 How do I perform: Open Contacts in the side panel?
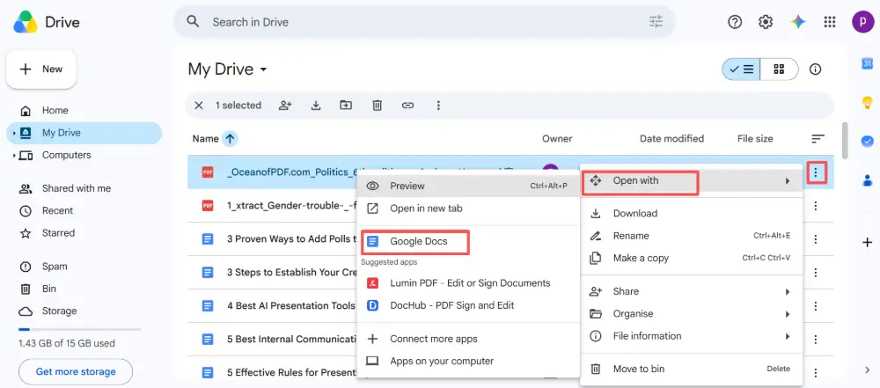tap(867, 180)
